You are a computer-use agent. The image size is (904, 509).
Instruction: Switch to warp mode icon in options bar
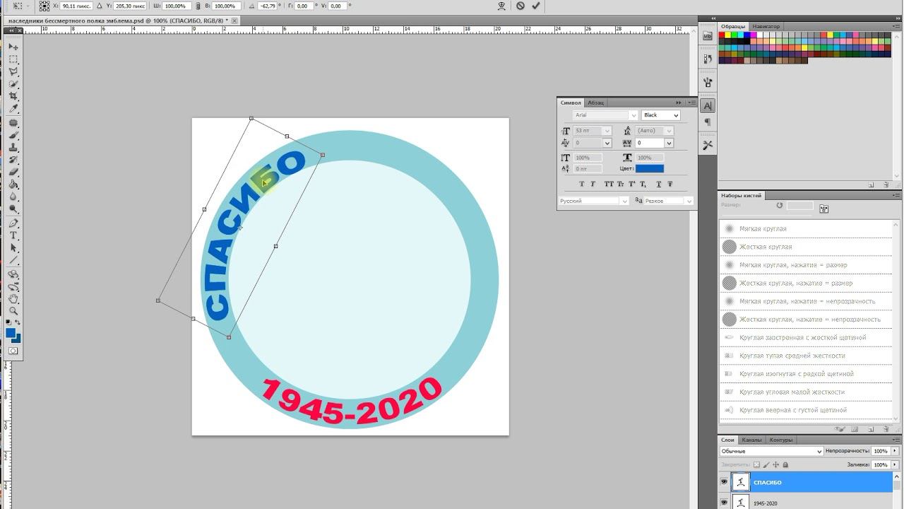[x=501, y=6]
